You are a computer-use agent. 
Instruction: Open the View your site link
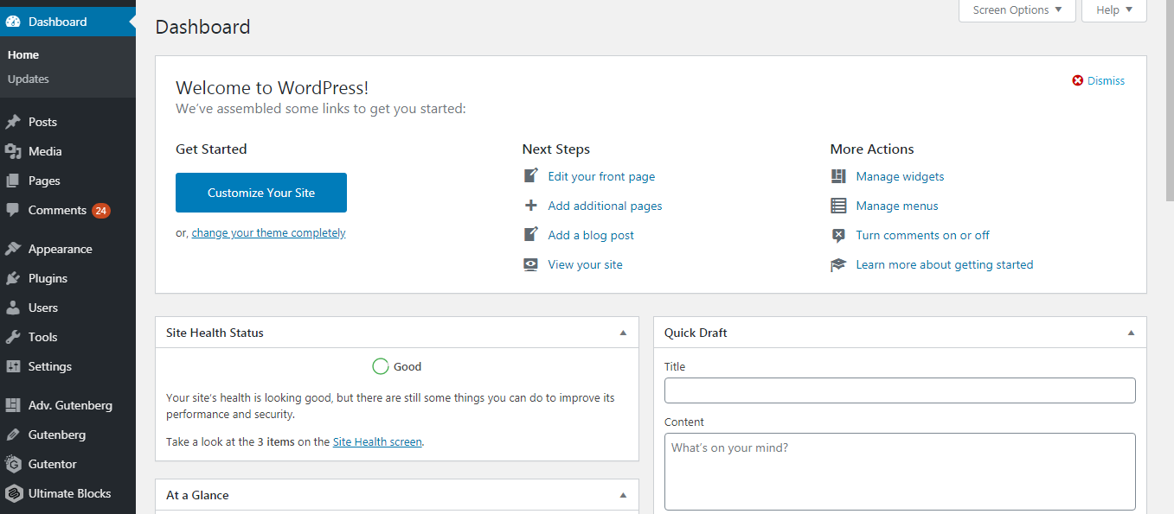tap(585, 264)
